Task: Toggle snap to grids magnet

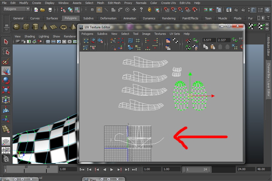Action: (x=166, y=10)
